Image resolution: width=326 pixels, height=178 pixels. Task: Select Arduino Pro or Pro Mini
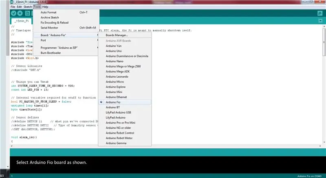[x=125, y=123]
